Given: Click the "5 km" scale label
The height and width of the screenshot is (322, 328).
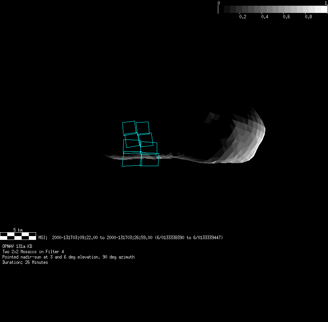Looking at the screenshot, I should pos(18,230).
